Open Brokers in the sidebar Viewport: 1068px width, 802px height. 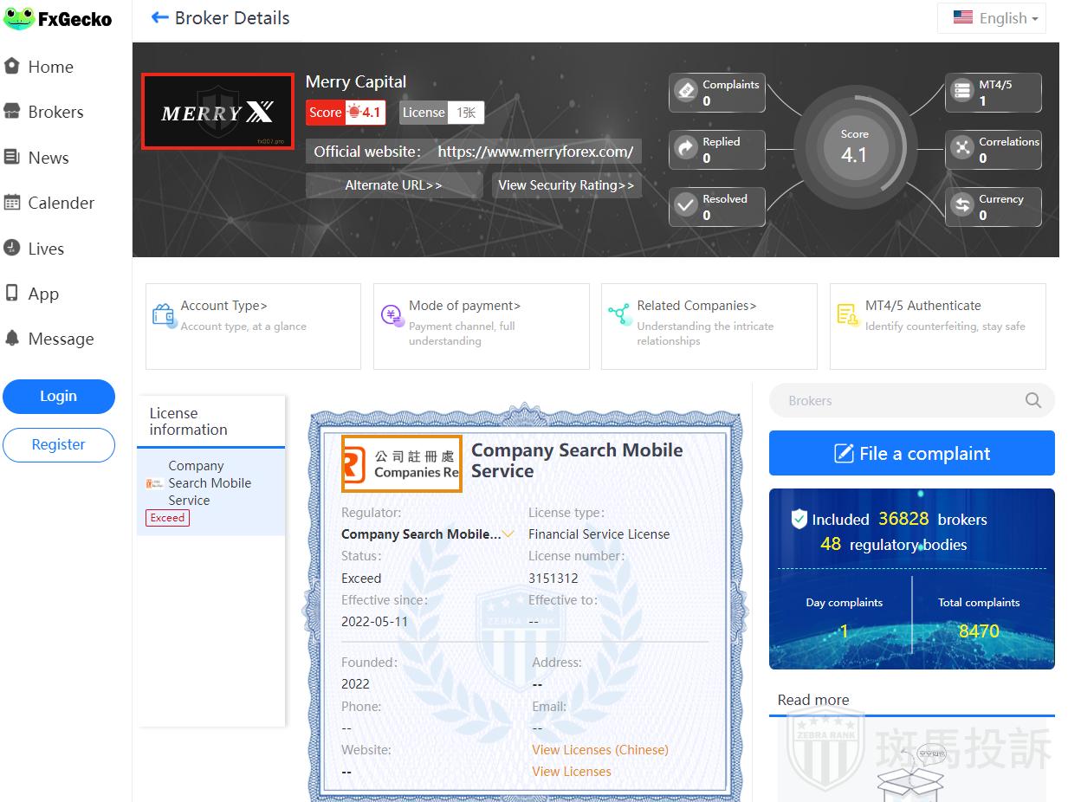[55, 112]
